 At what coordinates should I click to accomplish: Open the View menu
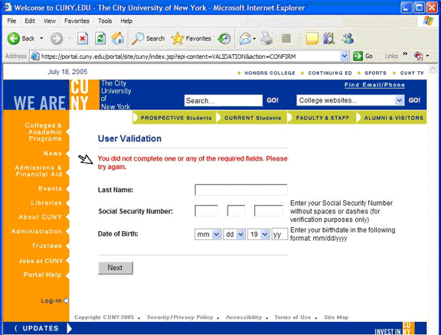click(x=50, y=21)
